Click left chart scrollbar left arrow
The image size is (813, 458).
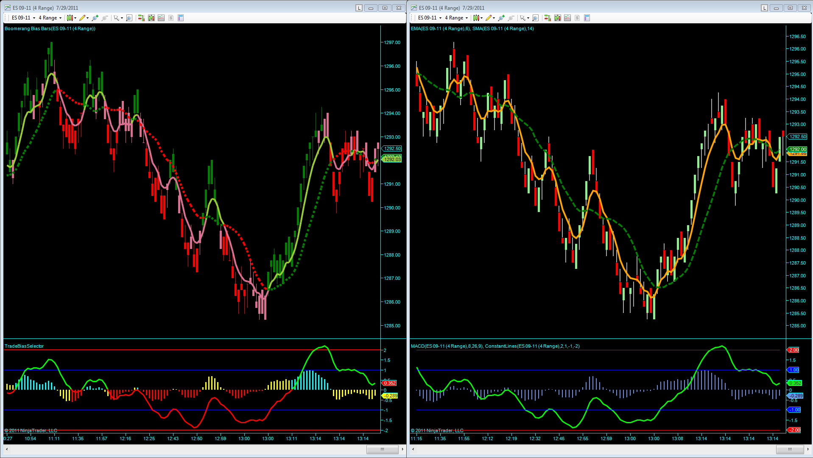pyautogui.click(x=6, y=449)
